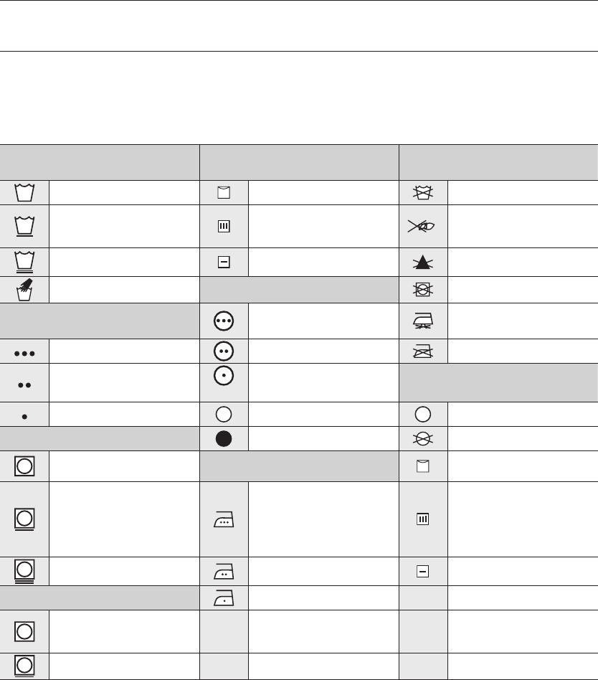
Task: Click the circle containing two dots
Action: pyautogui.click(x=224, y=351)
